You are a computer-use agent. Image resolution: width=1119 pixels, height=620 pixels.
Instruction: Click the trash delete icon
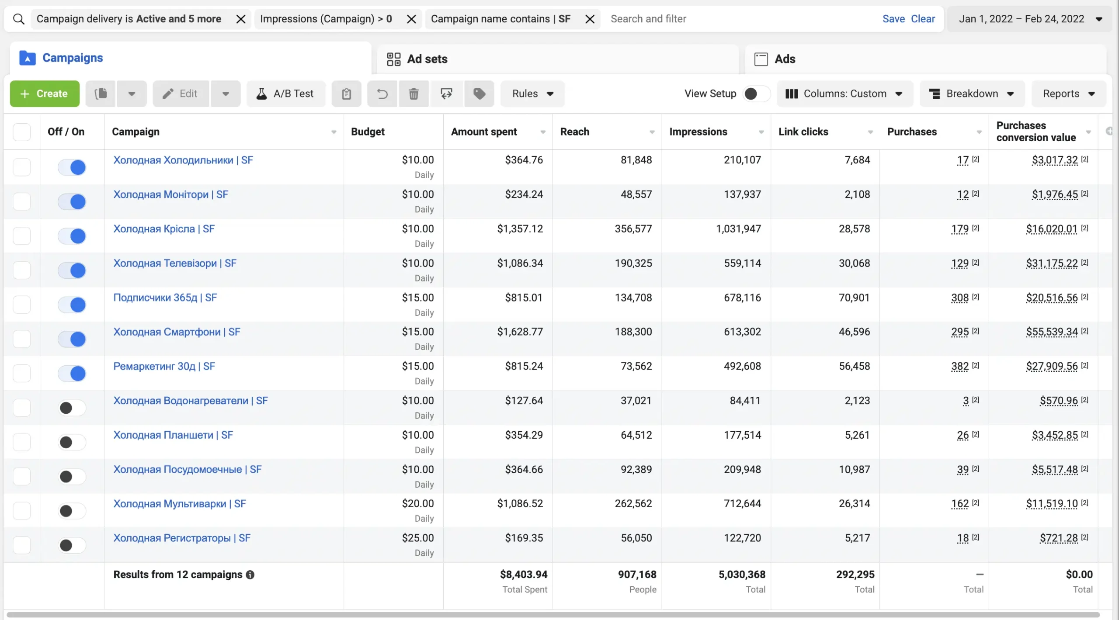click(x=414, y=94)
